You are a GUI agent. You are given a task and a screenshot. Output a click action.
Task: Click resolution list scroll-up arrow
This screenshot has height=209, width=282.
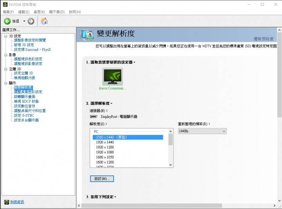point(170,132)
